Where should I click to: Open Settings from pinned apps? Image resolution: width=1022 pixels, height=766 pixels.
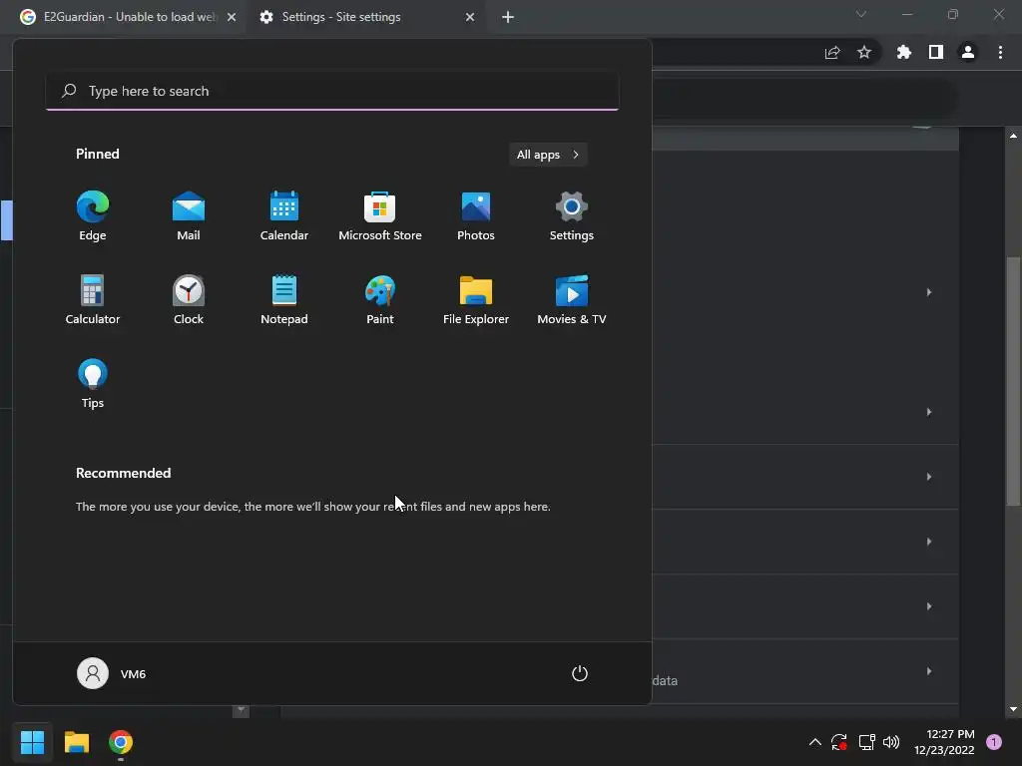(572, 216)
